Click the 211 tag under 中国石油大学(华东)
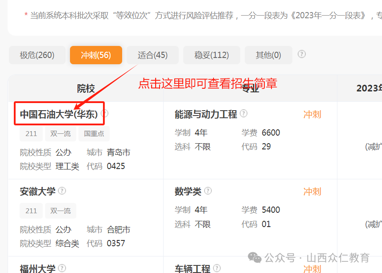The height and width of the screenshot is (273, 382). (x=31, y=133)
